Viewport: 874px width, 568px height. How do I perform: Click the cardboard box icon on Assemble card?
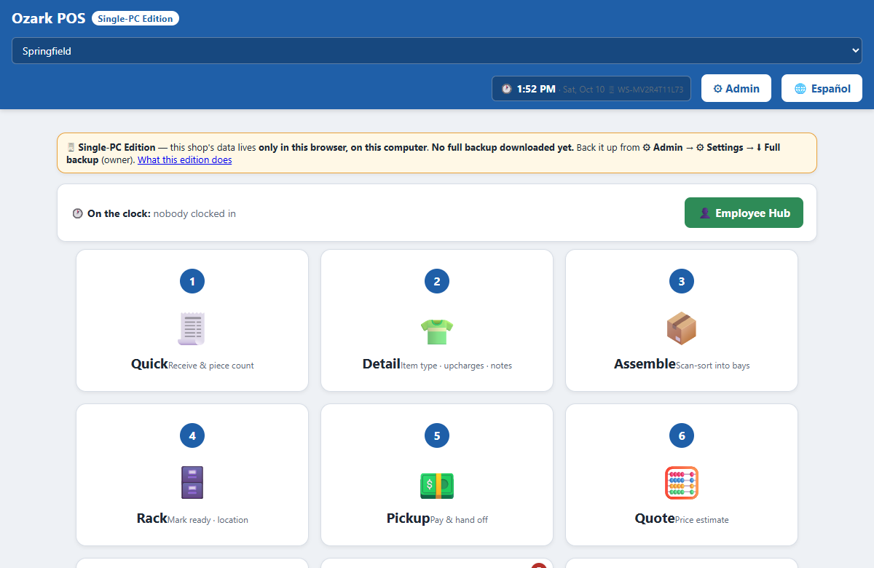coord(682,328)
